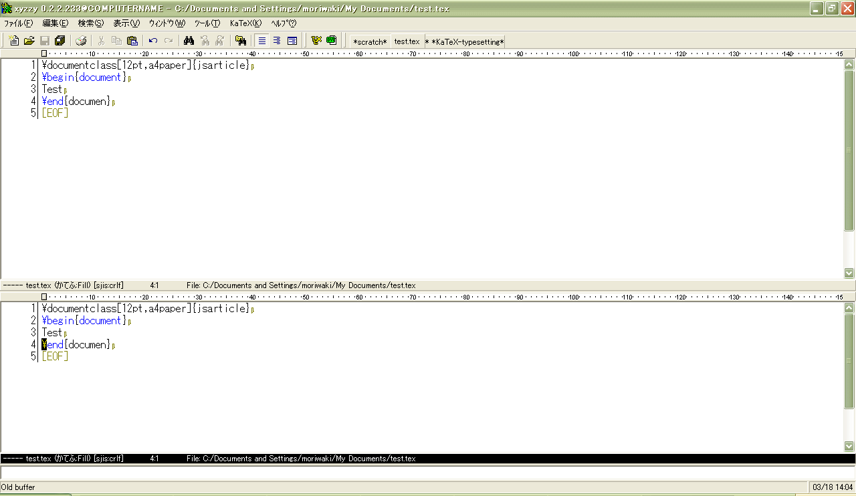Open the DVI preview icon
856x496 pixels.
331,41
